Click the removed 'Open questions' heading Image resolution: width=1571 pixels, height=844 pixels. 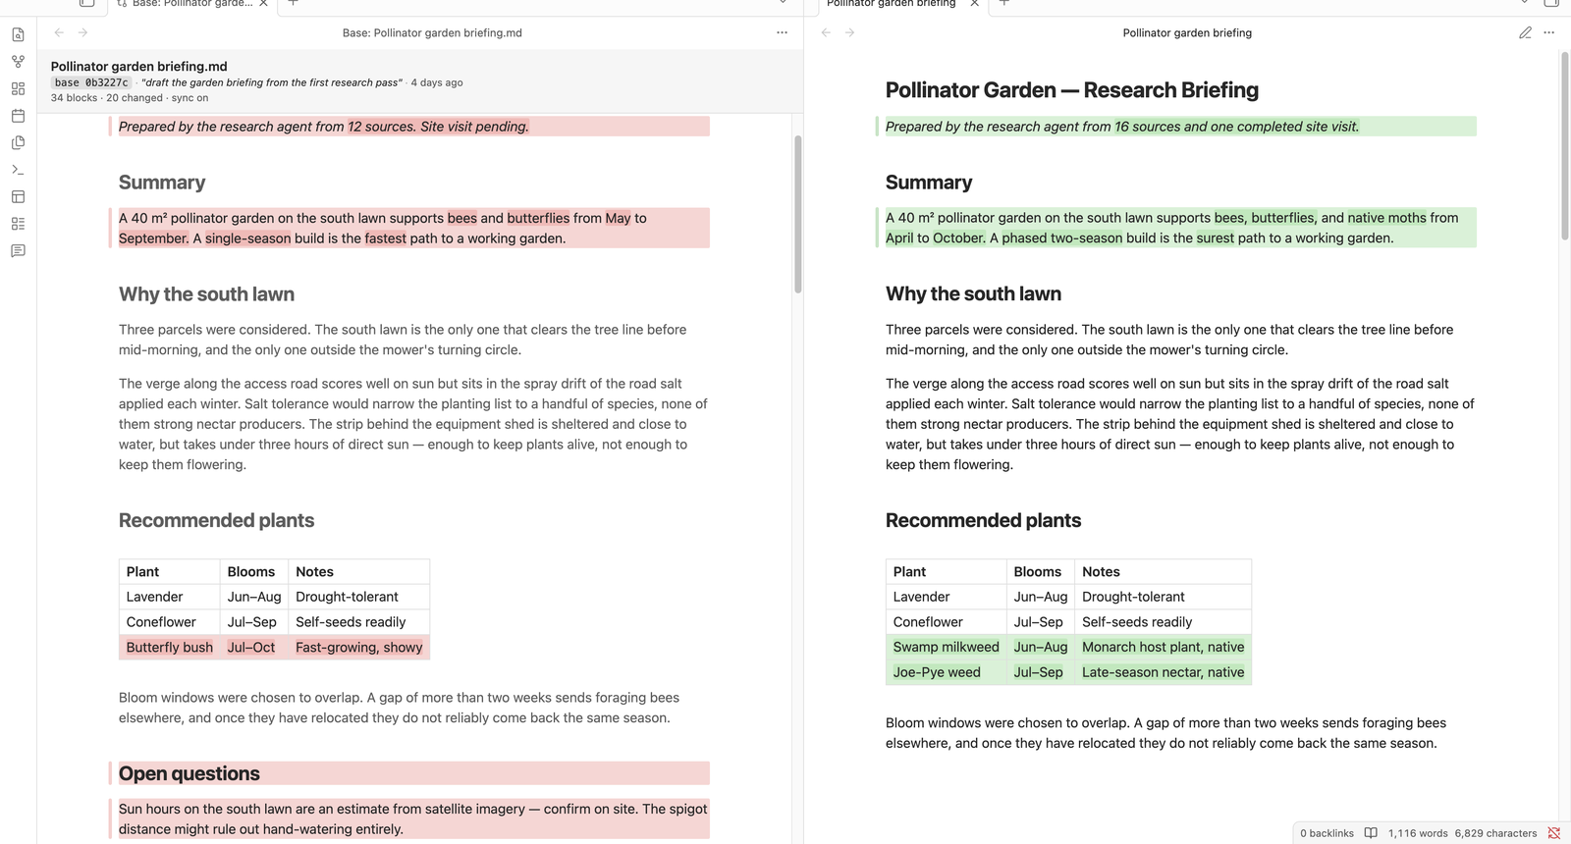coord(190,773)
